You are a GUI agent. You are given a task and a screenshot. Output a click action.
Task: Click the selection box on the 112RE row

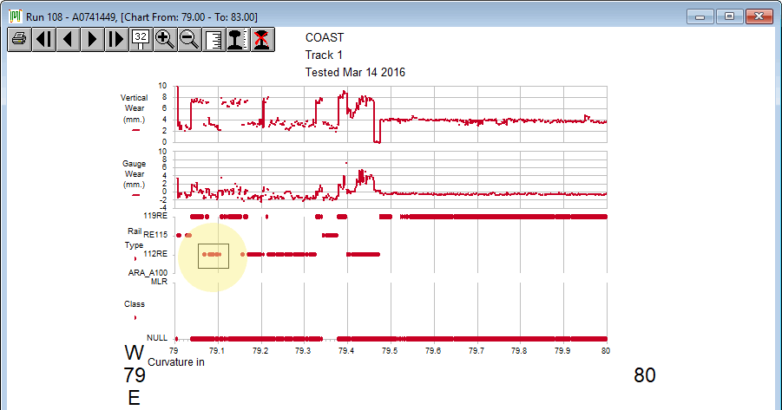(x=214, y=256)
